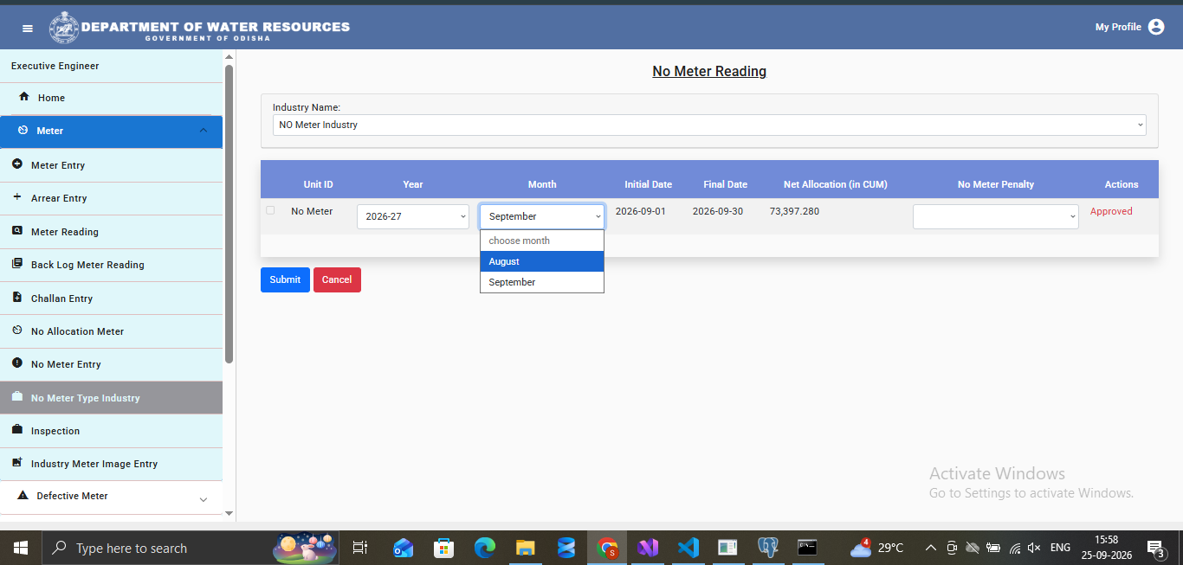The width and height of the screenshot is (1183, 565).
Task: Tick the checkbox for the No Meter row
Action: pos(270,210)
